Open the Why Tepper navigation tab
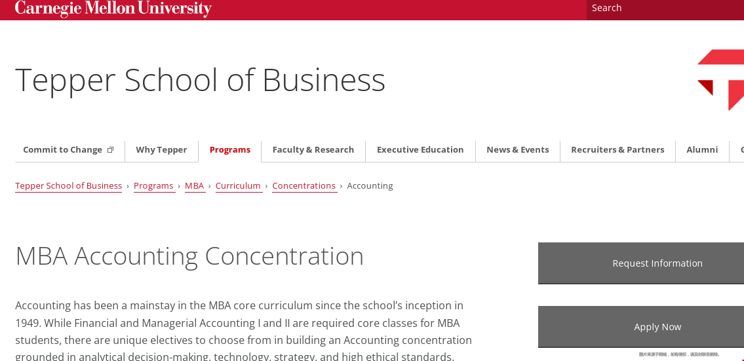 tap(161, 150)
